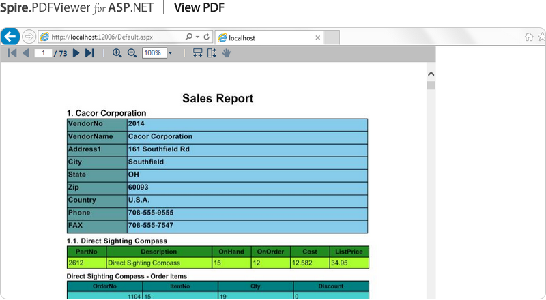
Task: Open browser home page icon
Action: pos(529,37)
